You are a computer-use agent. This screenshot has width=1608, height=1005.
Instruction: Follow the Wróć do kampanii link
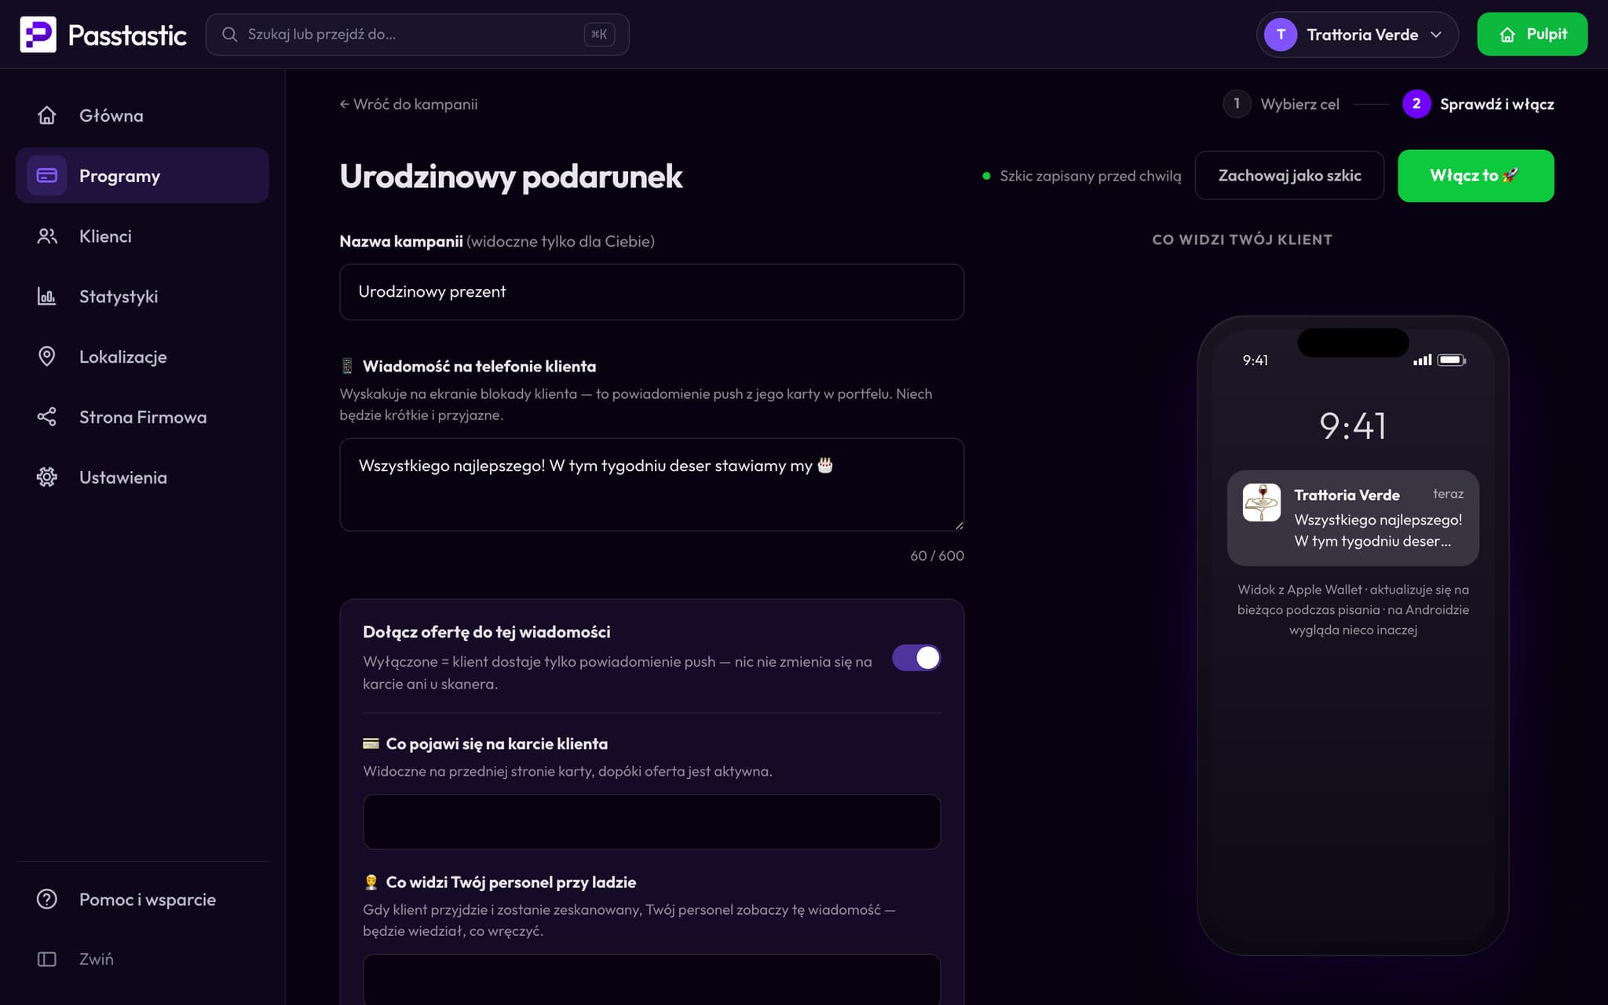coord(408,104)
